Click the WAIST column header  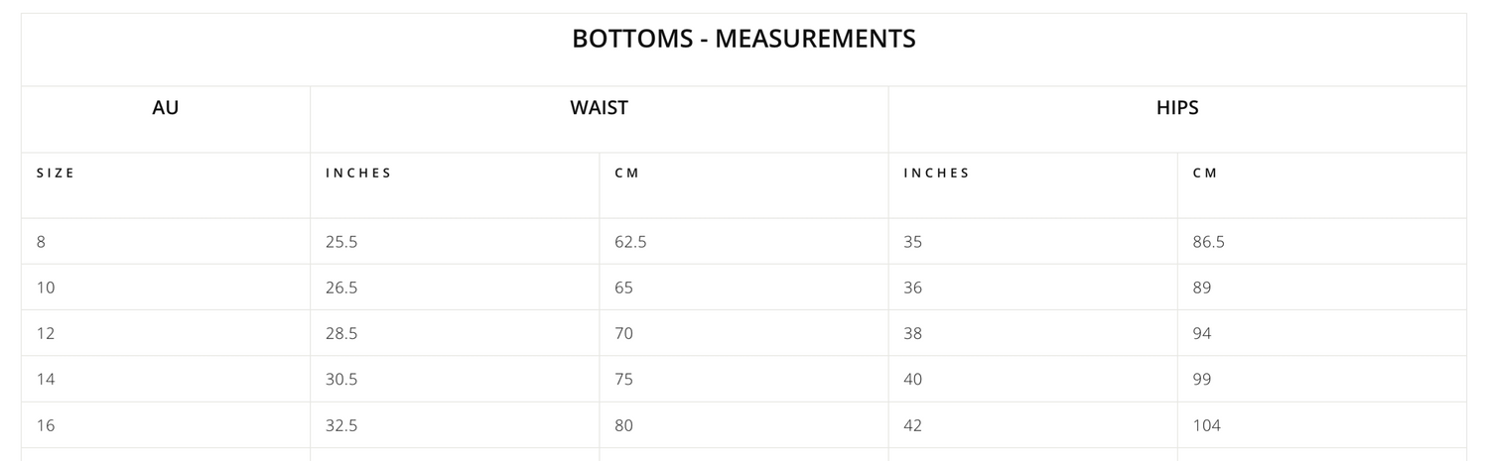pyautogui.click(x=599, y=108)
